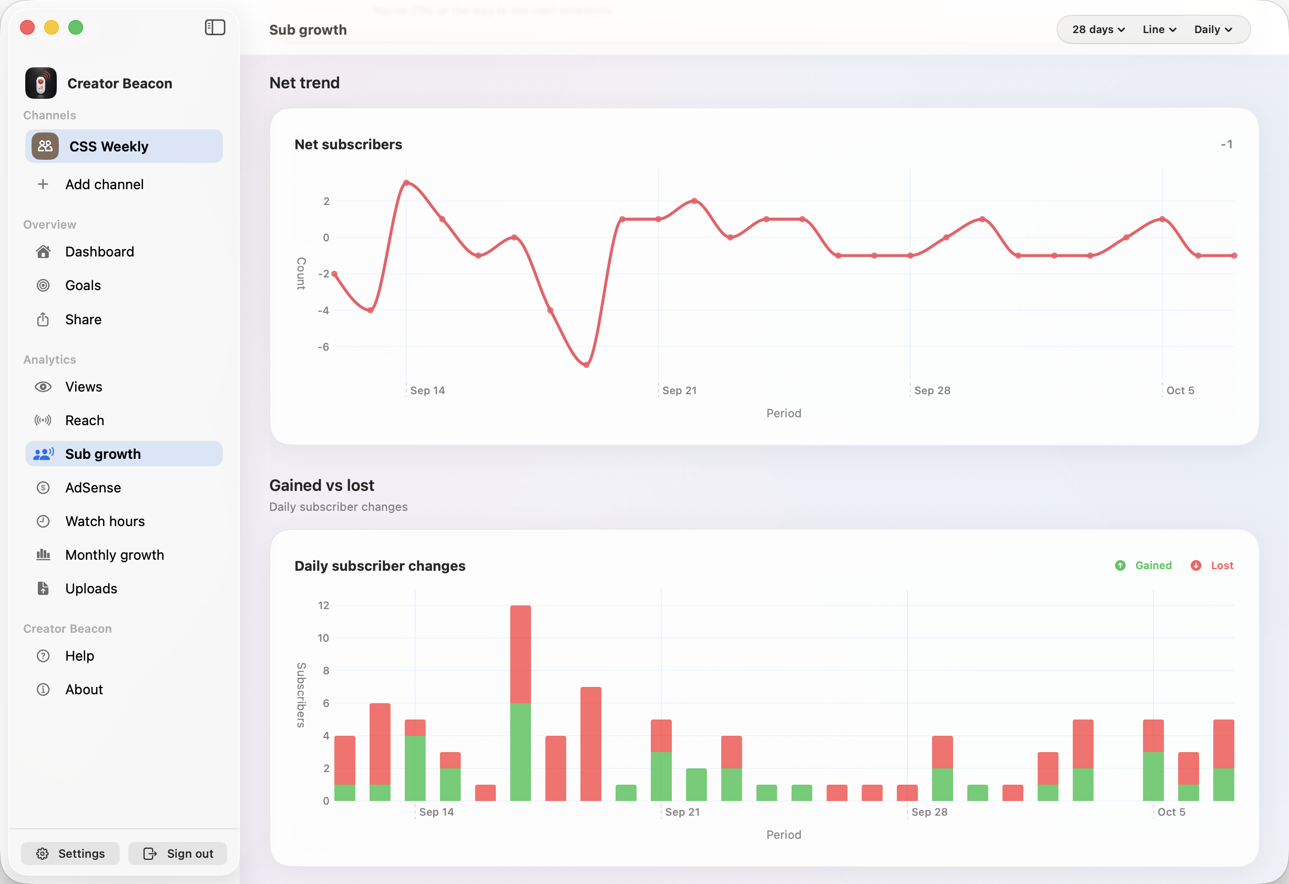The image size is (1289, 884).
Task: Select the Add channel label
Action: (104, 184)
